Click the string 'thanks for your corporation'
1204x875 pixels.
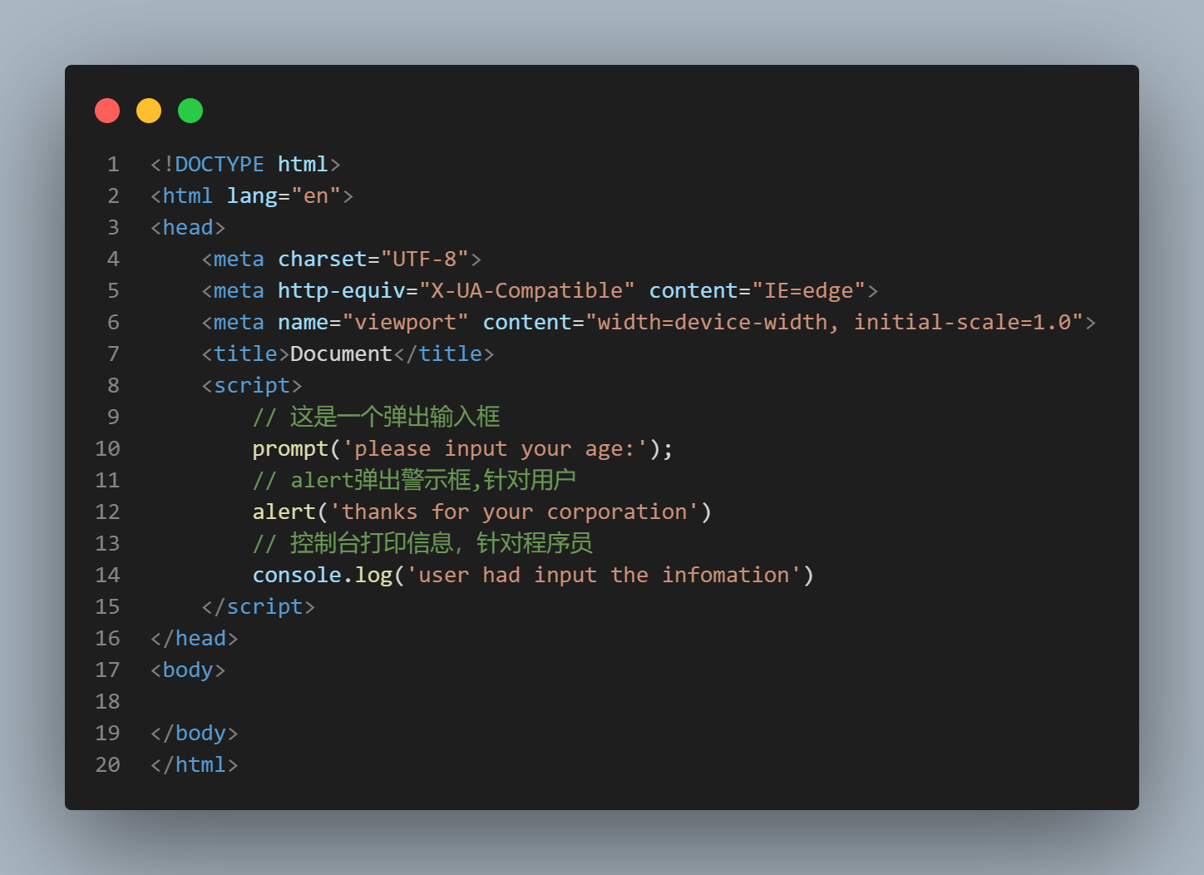pos(515,512)
